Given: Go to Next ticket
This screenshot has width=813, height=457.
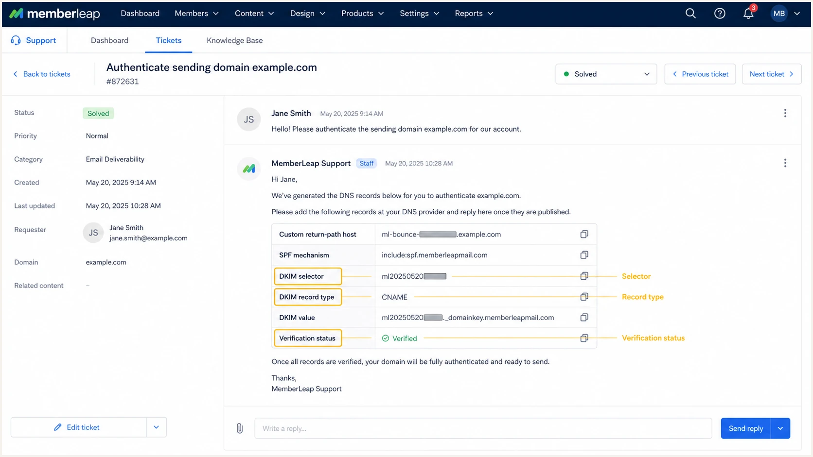Looking at the screenshot, I should [772, 74].
